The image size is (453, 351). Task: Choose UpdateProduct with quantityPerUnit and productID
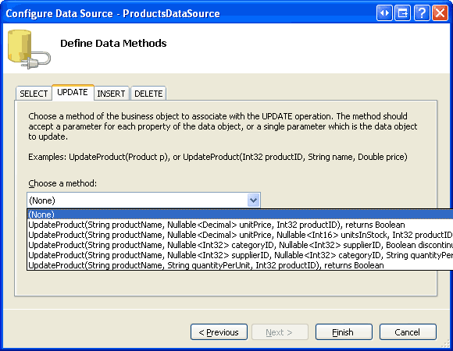click(240, 265)
